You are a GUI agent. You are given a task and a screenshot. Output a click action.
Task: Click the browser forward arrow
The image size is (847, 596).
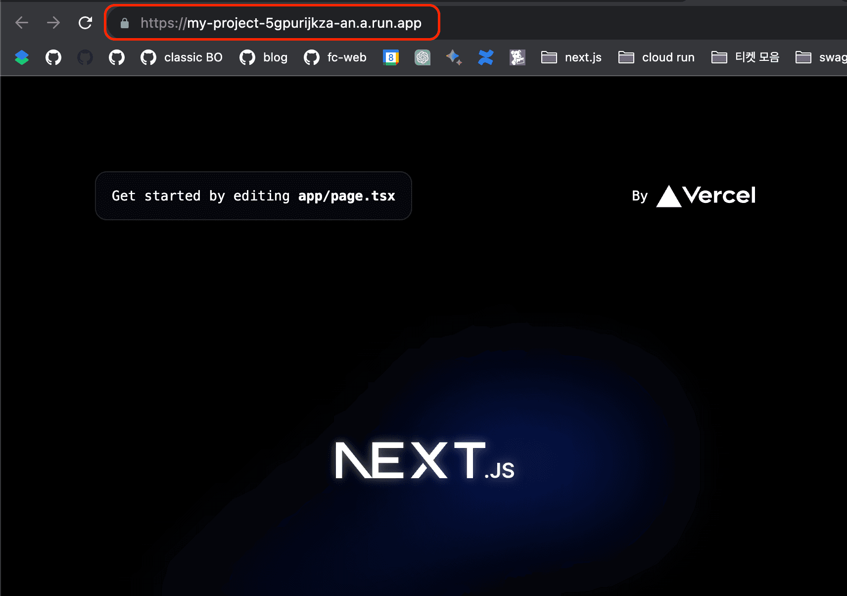53,23
